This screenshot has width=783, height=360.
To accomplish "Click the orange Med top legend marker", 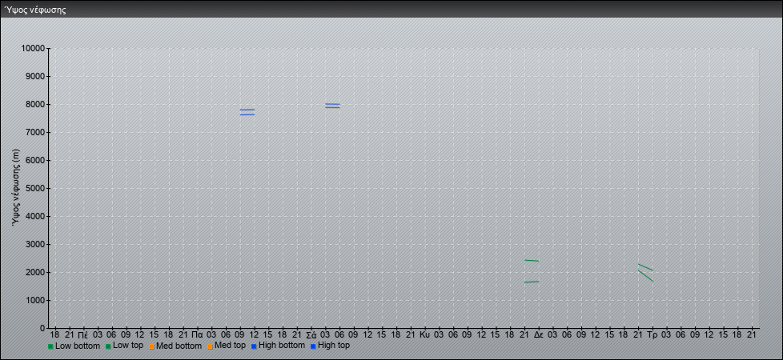I will coord(209,346).
